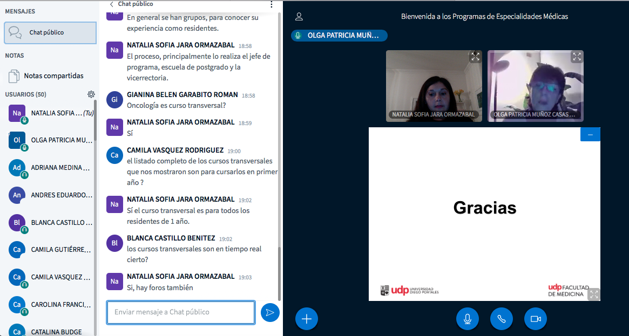629x336 pixels.
Task: Toggle the user list person icon
Action: coord(299,17)
